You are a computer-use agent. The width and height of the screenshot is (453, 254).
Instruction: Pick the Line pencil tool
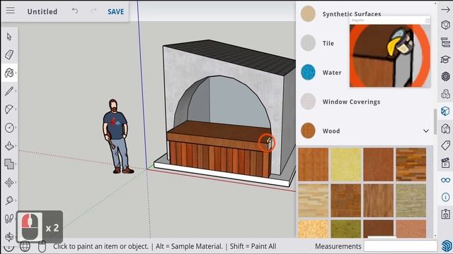click(9, 91)
